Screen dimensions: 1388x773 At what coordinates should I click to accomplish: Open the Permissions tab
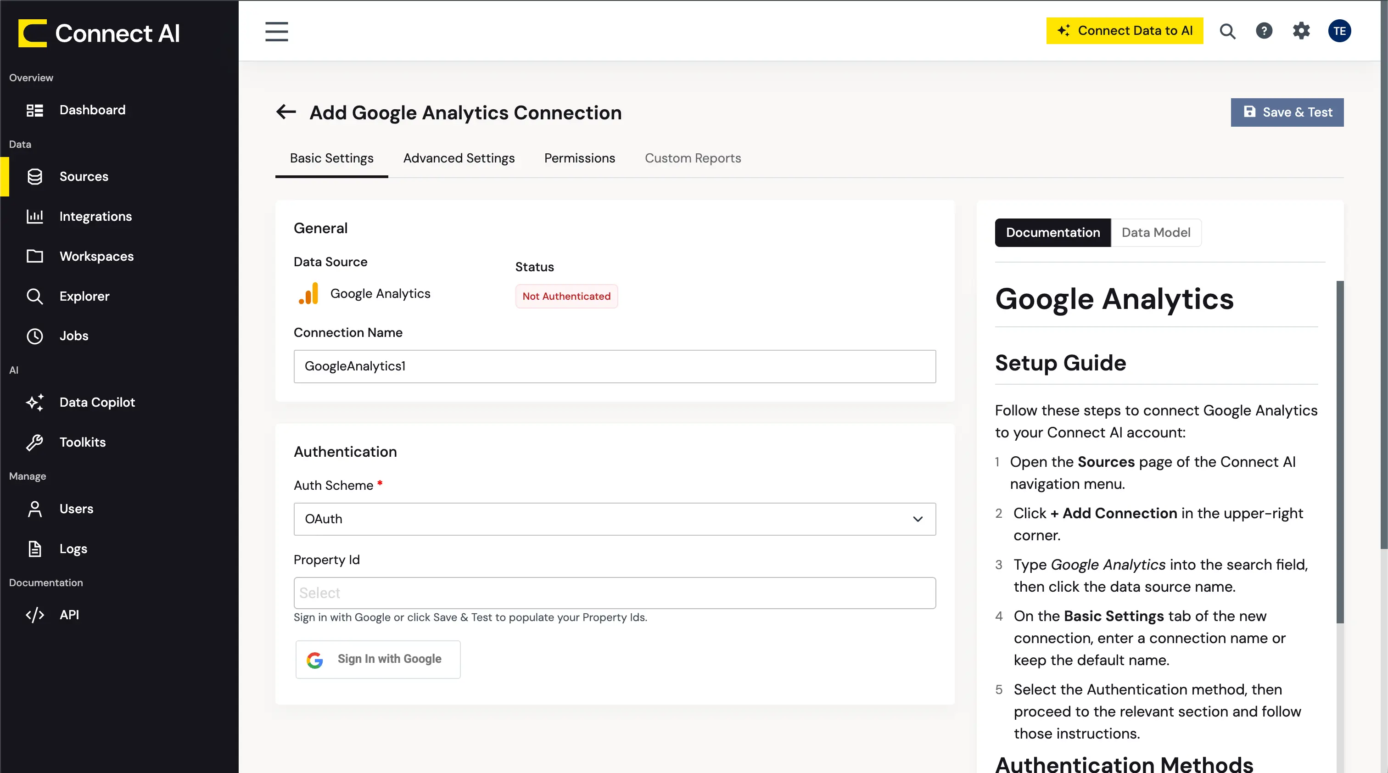point(580,158)
